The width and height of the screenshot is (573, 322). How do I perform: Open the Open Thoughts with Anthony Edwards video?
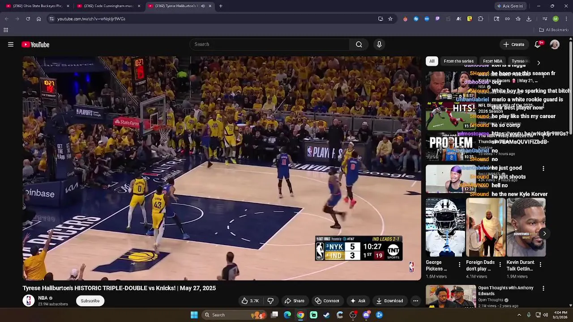click(x=451, y=296)
